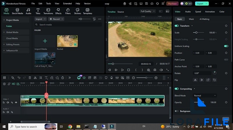Click the Purchase button
This screenshot has height=130, width=233.
pyautogui.click(x=172, y=3)
